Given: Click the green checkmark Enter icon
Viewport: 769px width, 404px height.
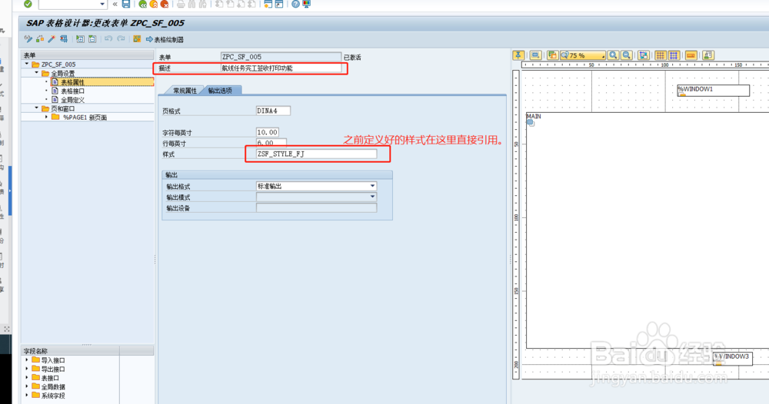Looking at the screenshot, I should [28, 4].
